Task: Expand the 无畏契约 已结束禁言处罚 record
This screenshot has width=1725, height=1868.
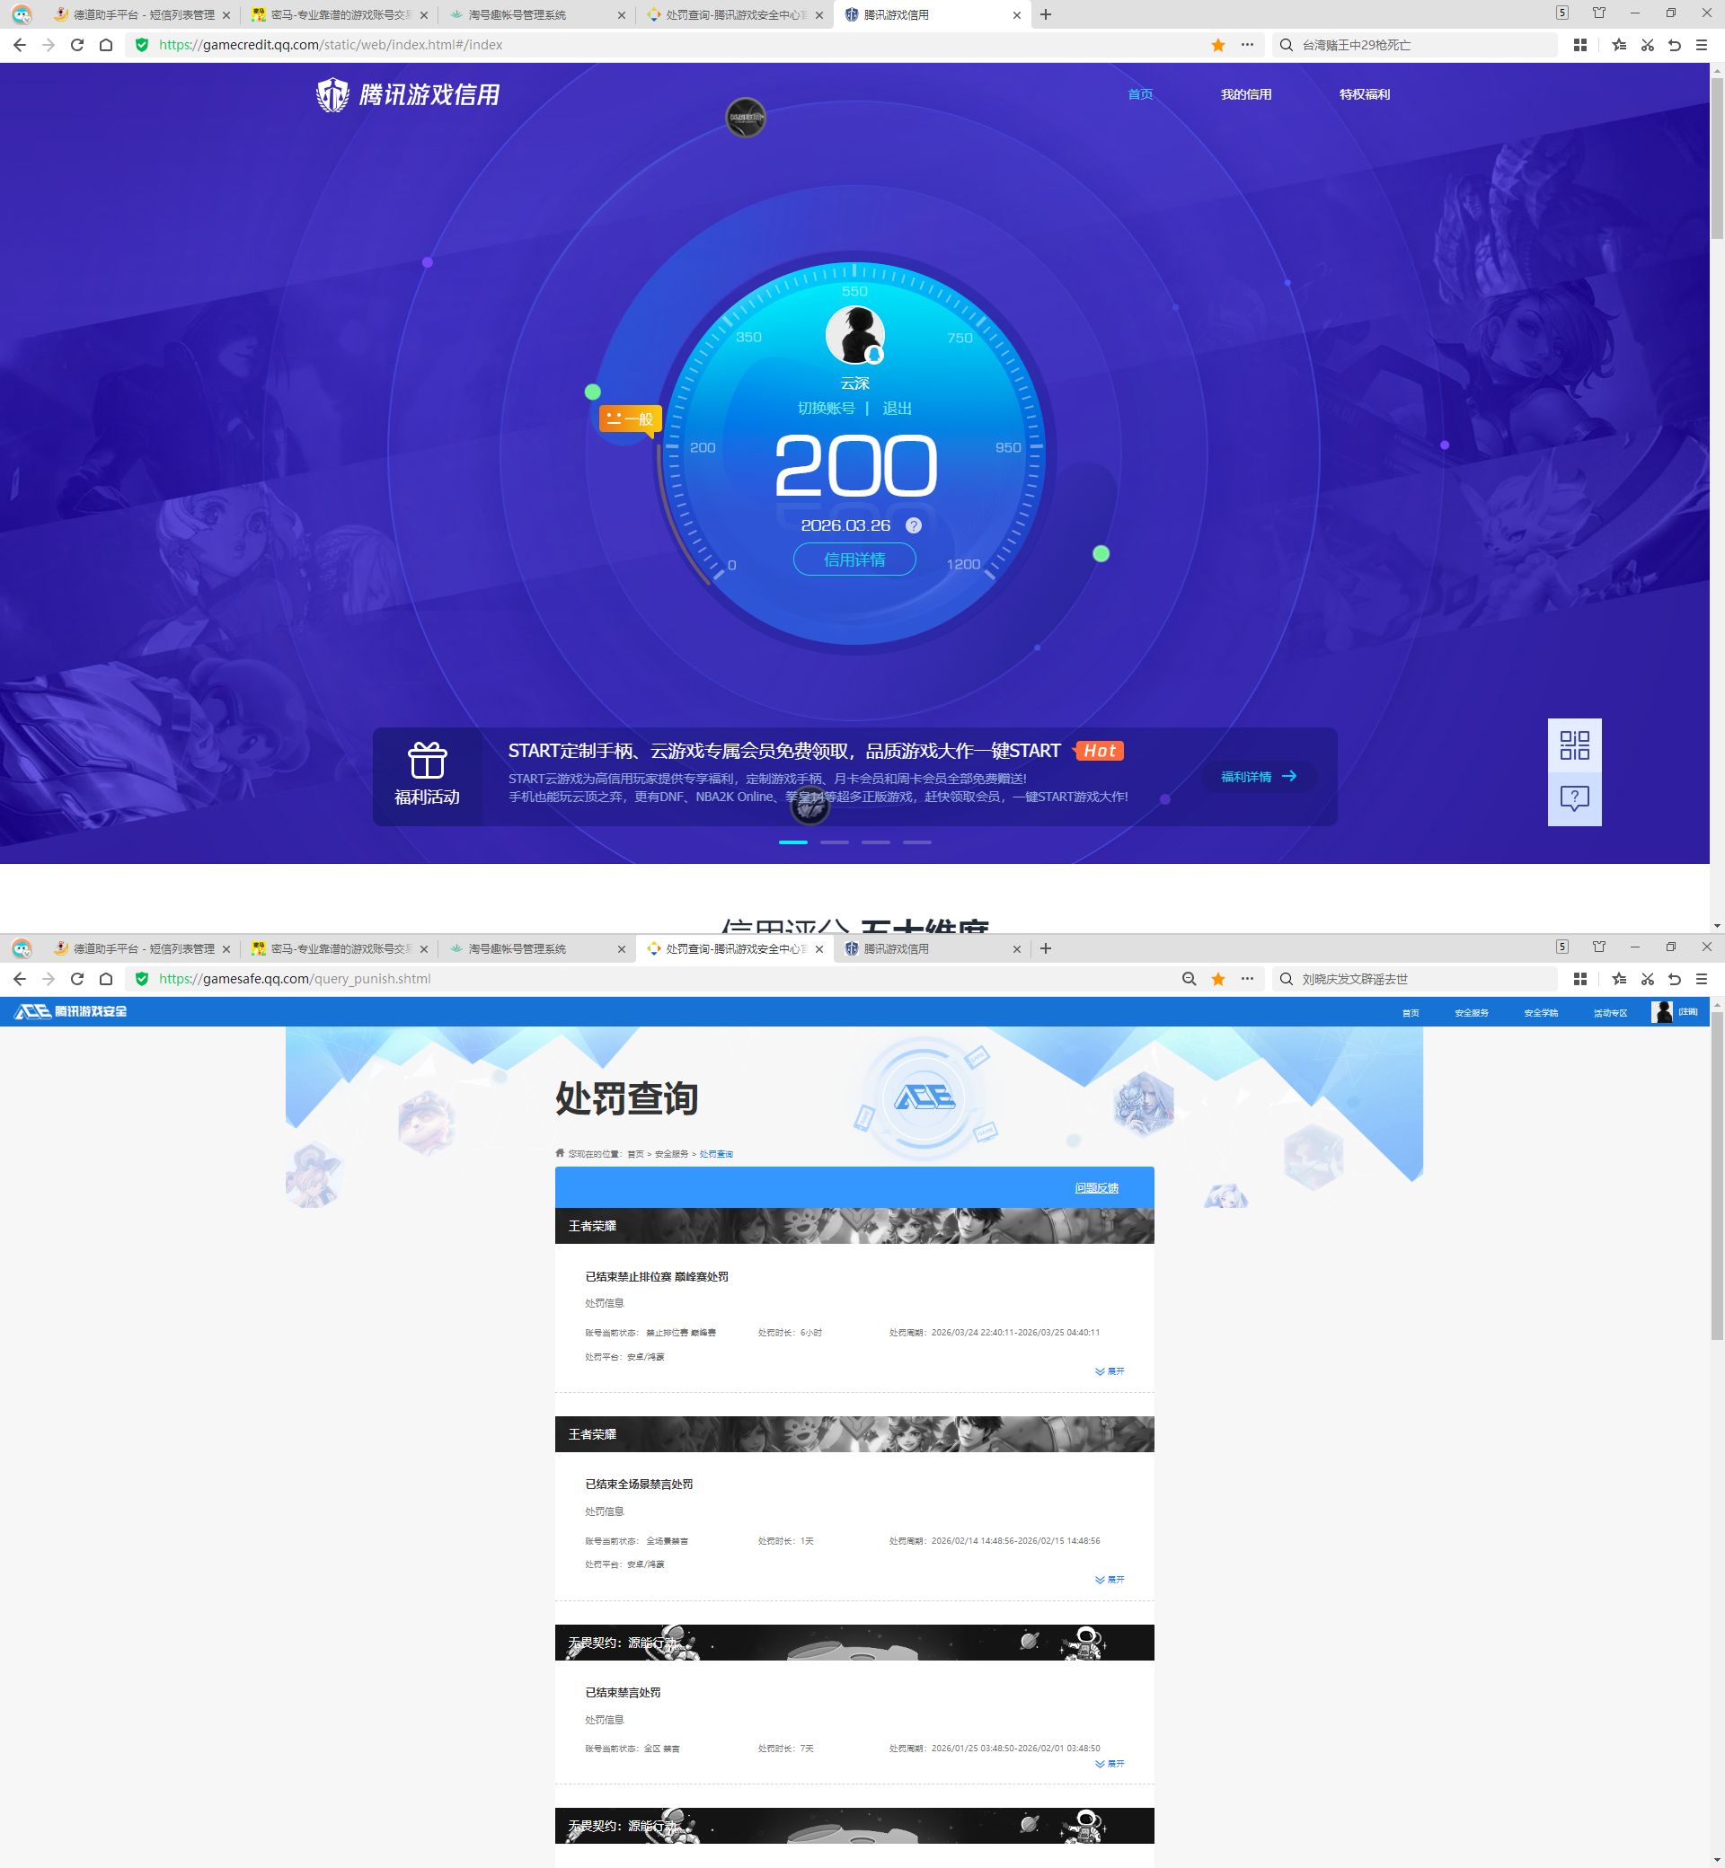Action: [1109, 1764]
